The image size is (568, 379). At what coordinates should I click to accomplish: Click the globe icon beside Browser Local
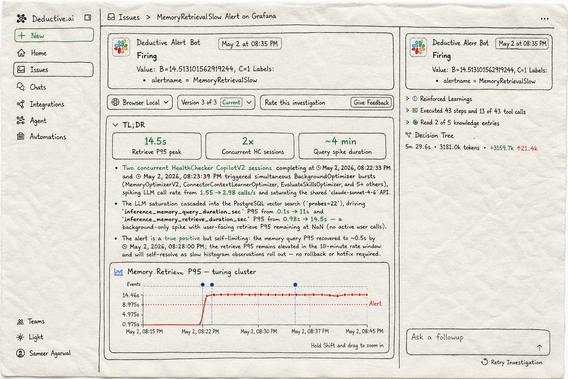(115, 102)
